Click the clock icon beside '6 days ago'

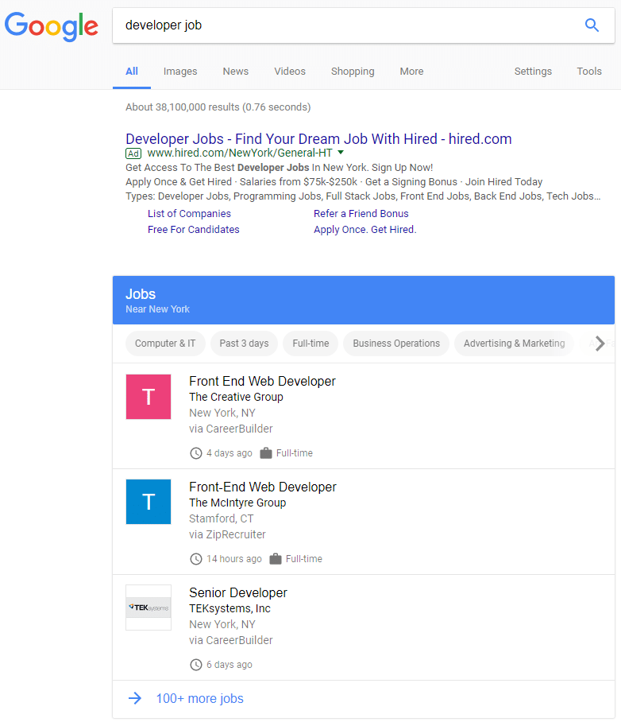click(196, 665)
